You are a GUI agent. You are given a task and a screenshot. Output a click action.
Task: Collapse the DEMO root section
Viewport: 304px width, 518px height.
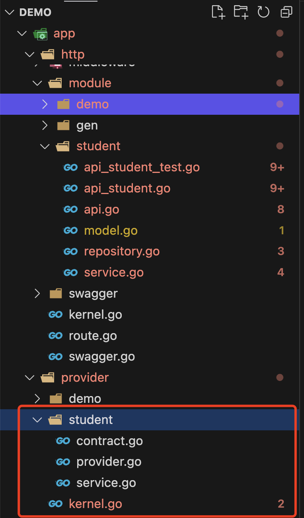[x=9, y=12]
